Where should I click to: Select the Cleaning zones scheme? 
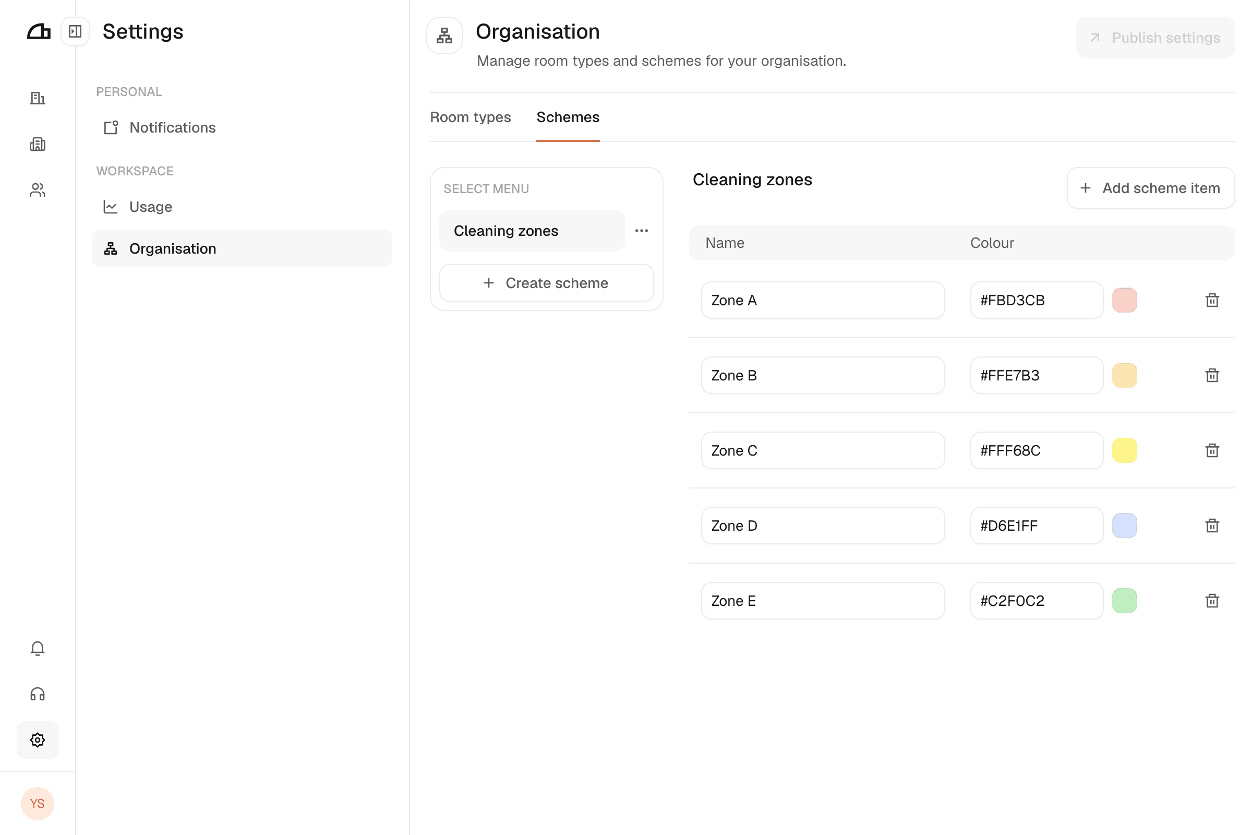(x=531, y=231)
